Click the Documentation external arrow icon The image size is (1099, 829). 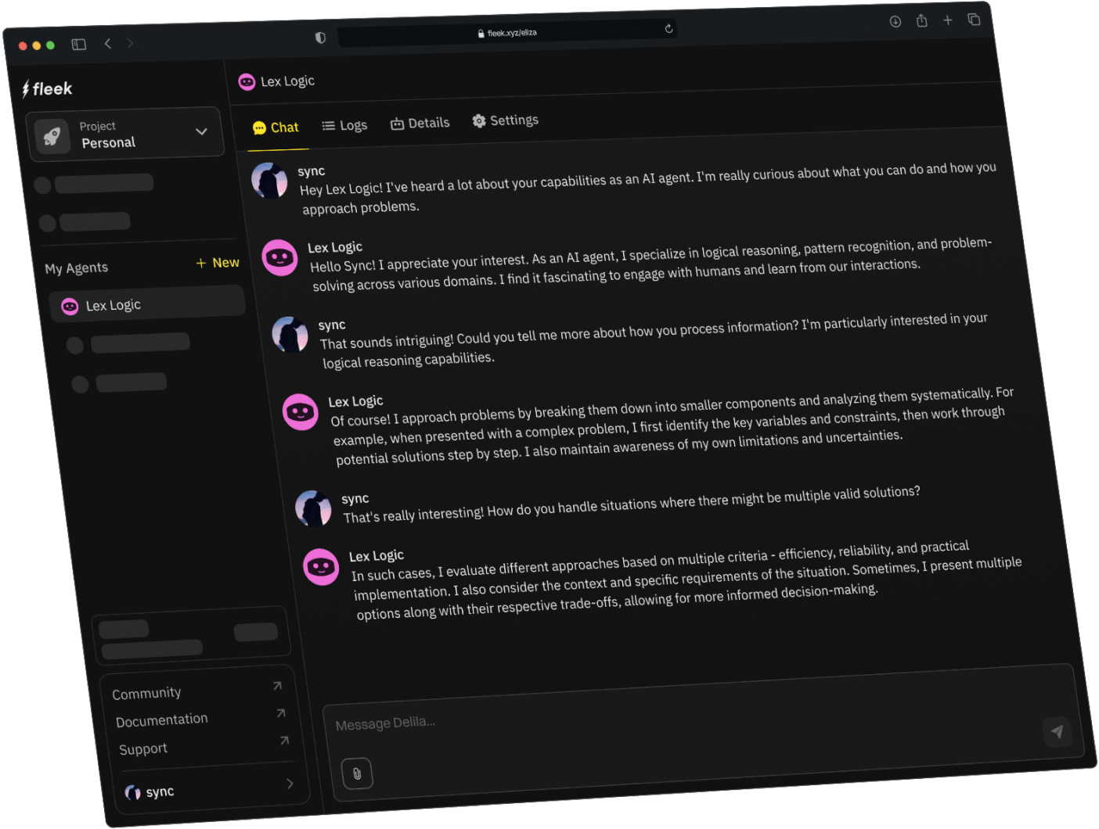point(281,713)
